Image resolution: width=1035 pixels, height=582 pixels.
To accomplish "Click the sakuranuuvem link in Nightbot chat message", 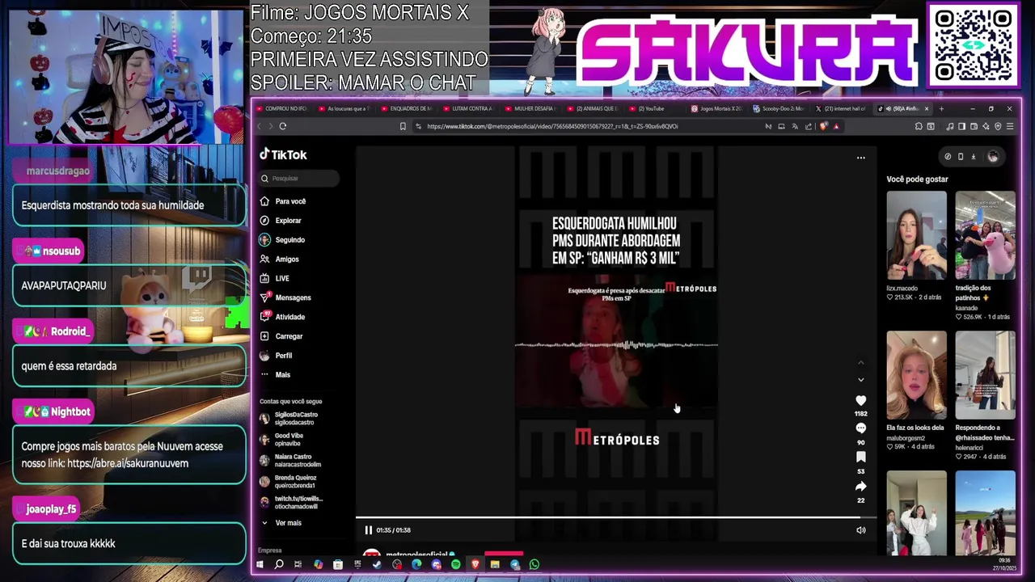I will [x=128, y=463].
